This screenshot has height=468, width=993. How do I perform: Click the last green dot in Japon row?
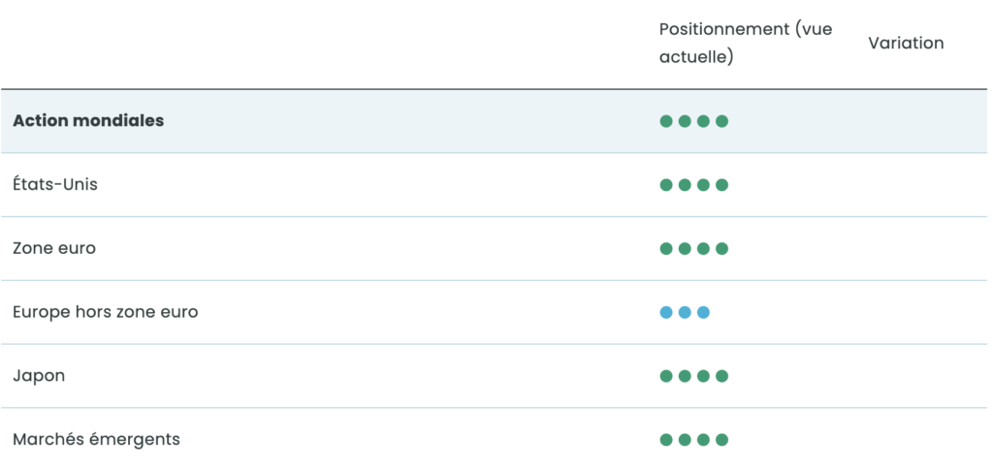pyautogui.click(x=721, y=376)
